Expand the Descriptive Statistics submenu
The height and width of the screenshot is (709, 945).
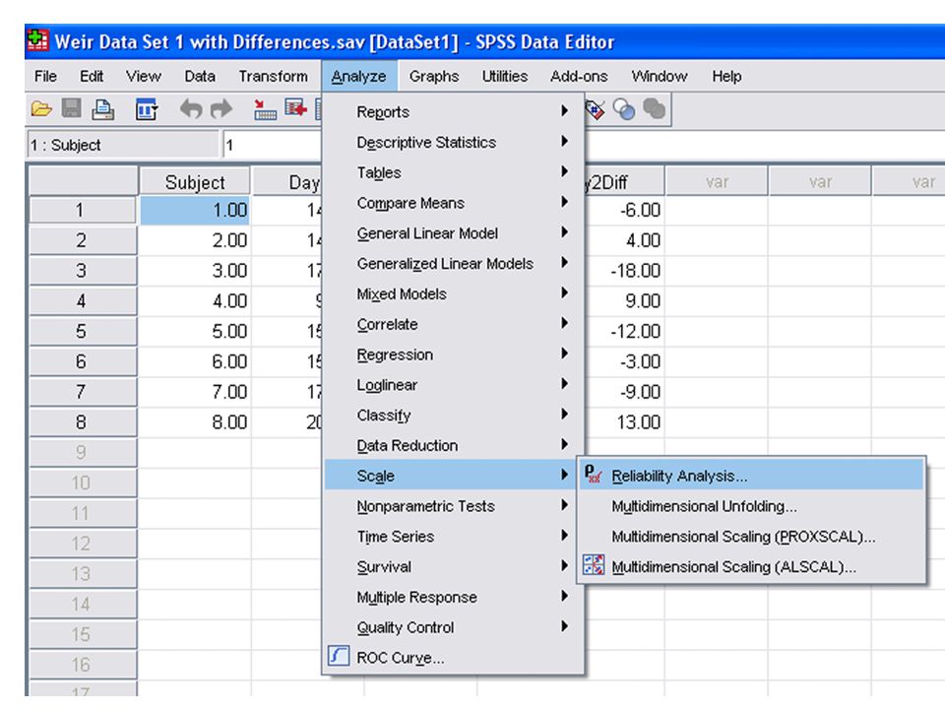(454, 142)
